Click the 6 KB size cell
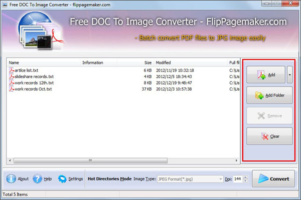 [147, 70]
